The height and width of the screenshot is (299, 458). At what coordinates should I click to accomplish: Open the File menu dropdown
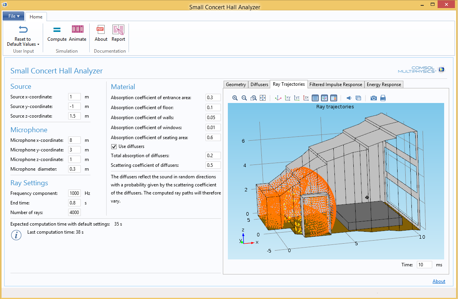[13, 16]
